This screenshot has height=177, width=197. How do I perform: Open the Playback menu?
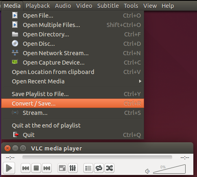coord(38,6)
